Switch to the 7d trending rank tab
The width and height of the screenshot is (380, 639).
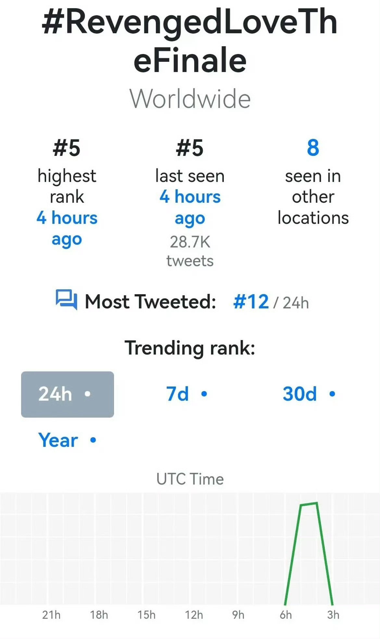click(186, 394)
